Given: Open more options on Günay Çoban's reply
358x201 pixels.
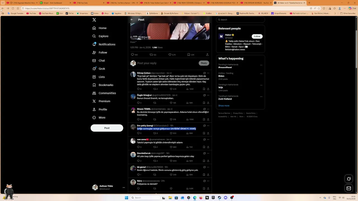Looking at the screenshot, I should click(208, 73).
